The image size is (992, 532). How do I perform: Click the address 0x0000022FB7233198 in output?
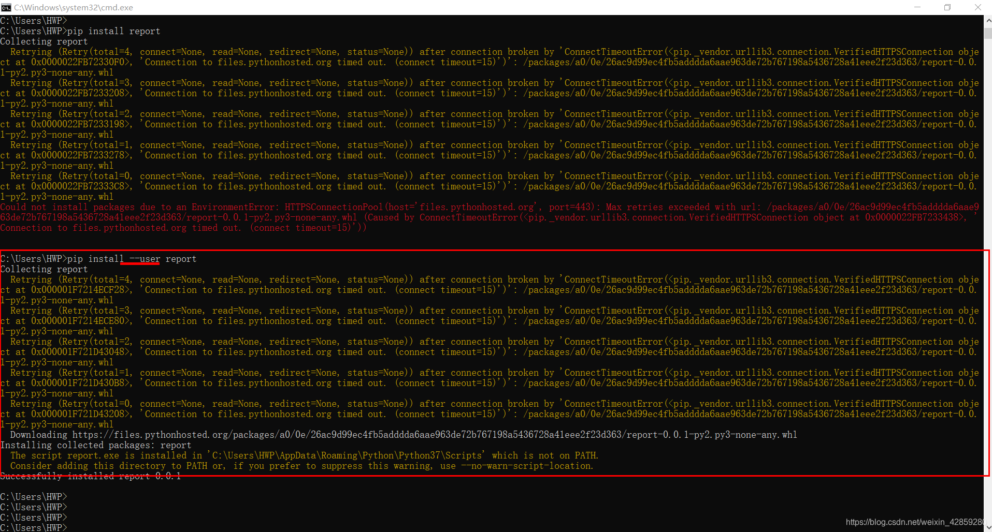80,124
